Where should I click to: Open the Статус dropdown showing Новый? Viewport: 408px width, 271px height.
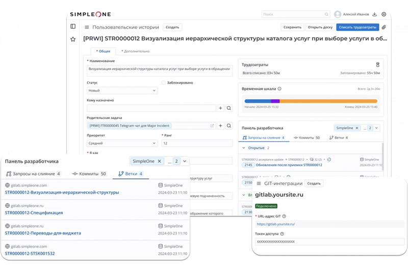click(122, 91)
